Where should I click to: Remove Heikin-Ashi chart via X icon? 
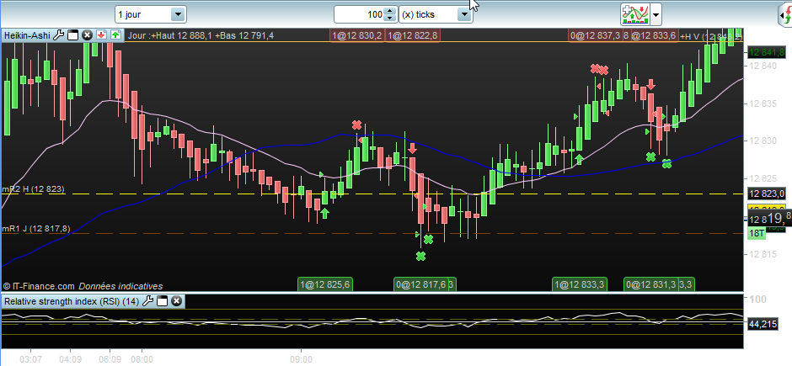[x=87, y=34]
